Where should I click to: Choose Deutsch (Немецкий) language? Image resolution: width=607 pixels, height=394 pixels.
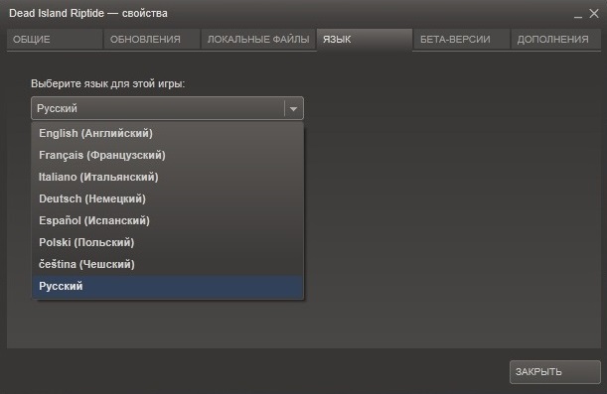point(168,198)
